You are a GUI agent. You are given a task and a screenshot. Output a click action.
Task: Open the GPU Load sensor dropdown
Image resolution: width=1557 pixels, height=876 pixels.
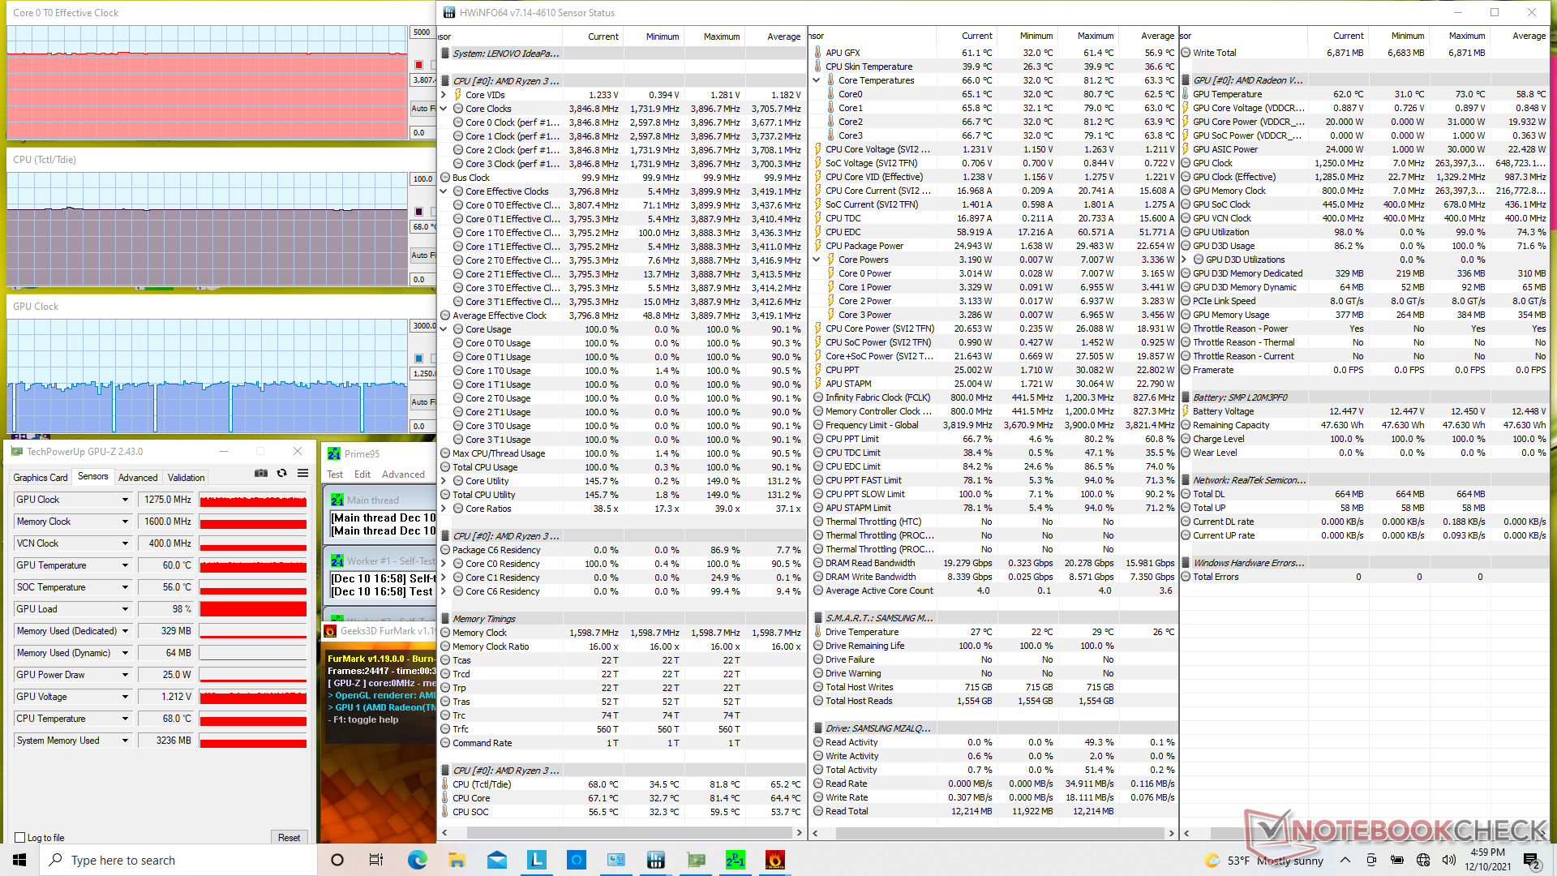pyautogui.click(x=125, y=610)
